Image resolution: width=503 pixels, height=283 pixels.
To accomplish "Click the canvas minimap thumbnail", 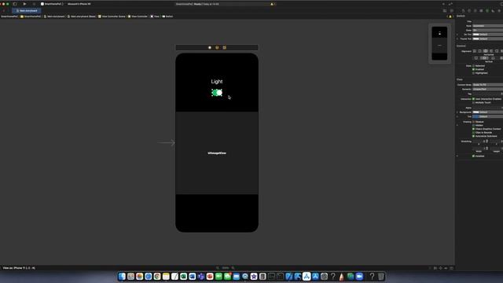I will (x=439, y=43).
